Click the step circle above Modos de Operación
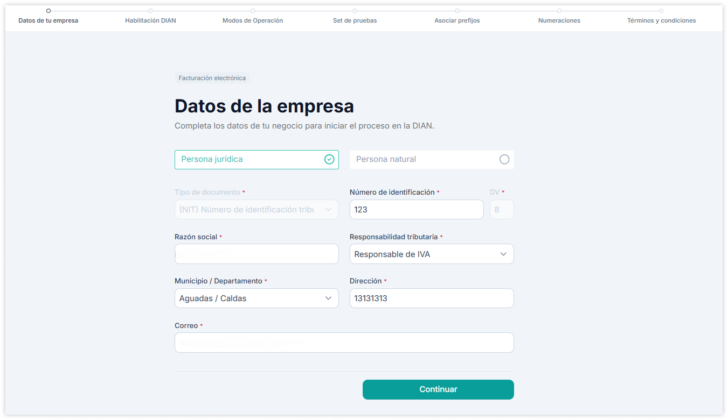Viewport: 728px width, 420px height. point(253,11)
